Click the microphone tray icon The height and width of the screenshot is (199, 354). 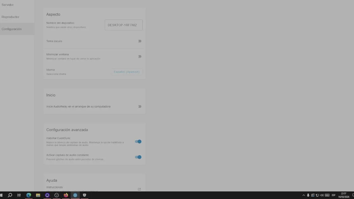[x=308, y=195]
